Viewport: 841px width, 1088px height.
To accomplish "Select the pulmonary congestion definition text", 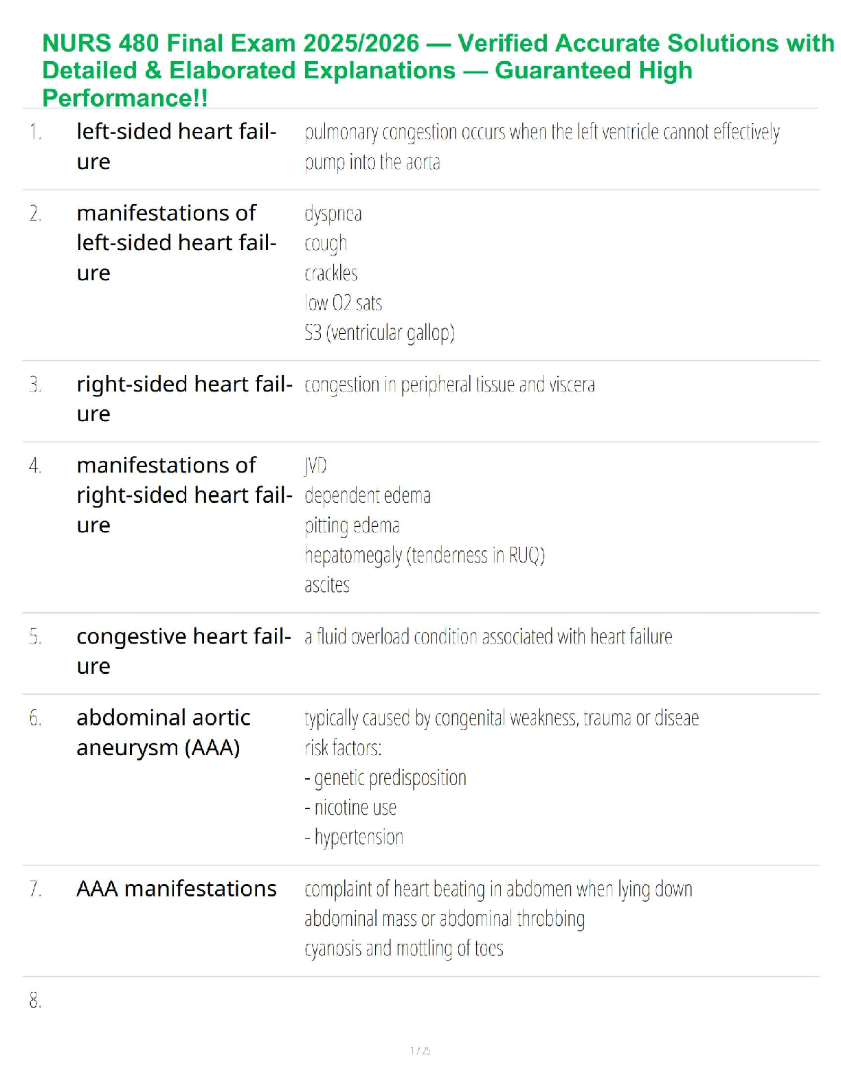I will tap(541, 146).
